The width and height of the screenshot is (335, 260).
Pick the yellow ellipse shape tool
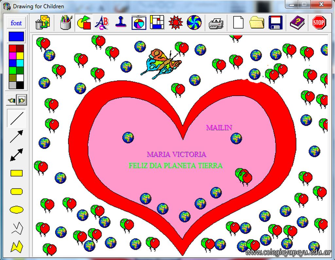pyautogui.click(x=16, y=210)
